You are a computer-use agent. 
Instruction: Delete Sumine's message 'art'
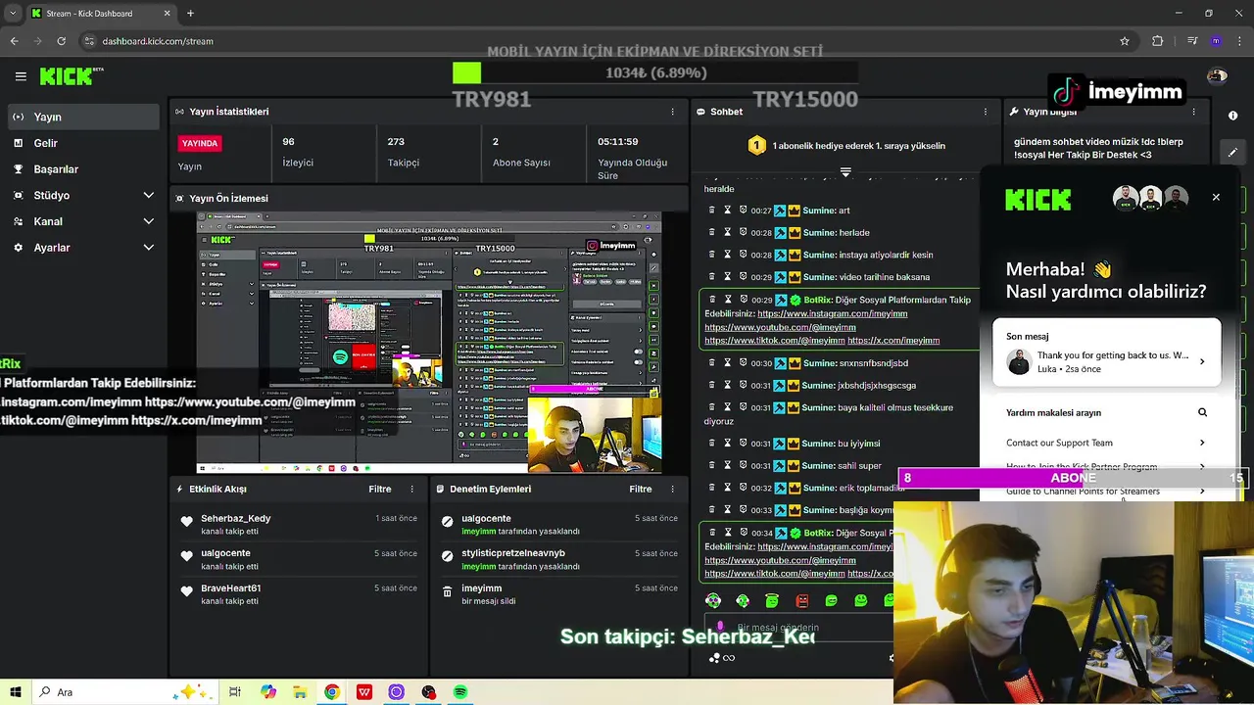[x=712, y=211]
